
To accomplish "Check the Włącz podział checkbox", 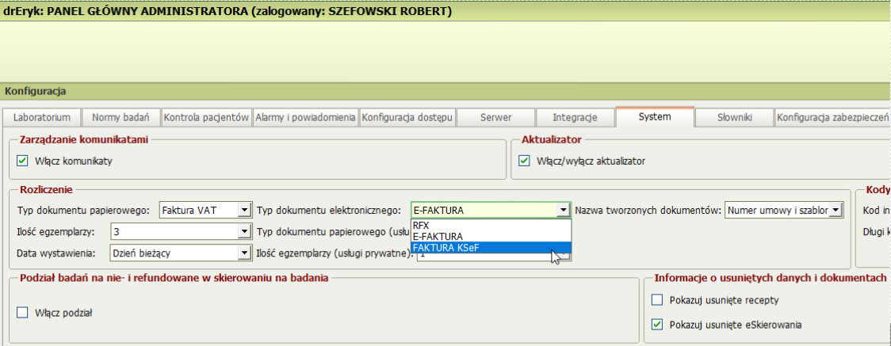I will click(x=22, y=313).
